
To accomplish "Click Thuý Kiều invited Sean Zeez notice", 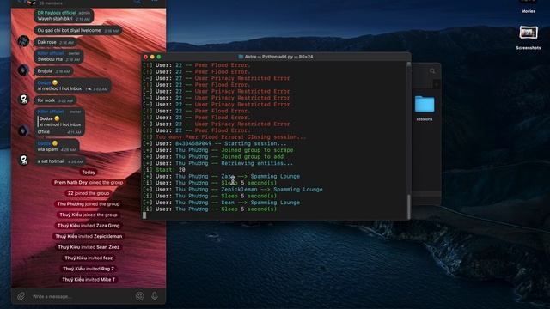I will 89,247.
